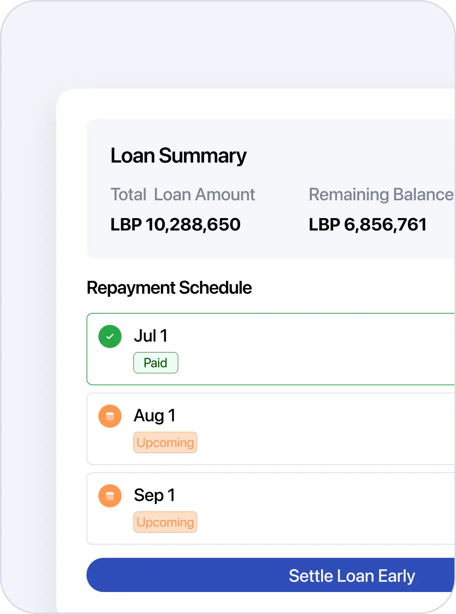Select the Upcoming badge under Sep 1

[x=165, y=522]
